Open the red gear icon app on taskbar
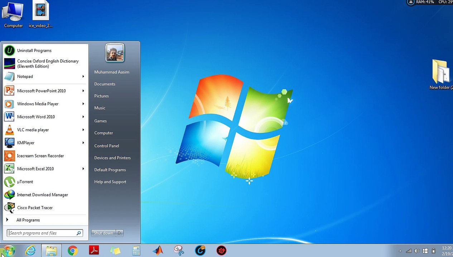 221,251
